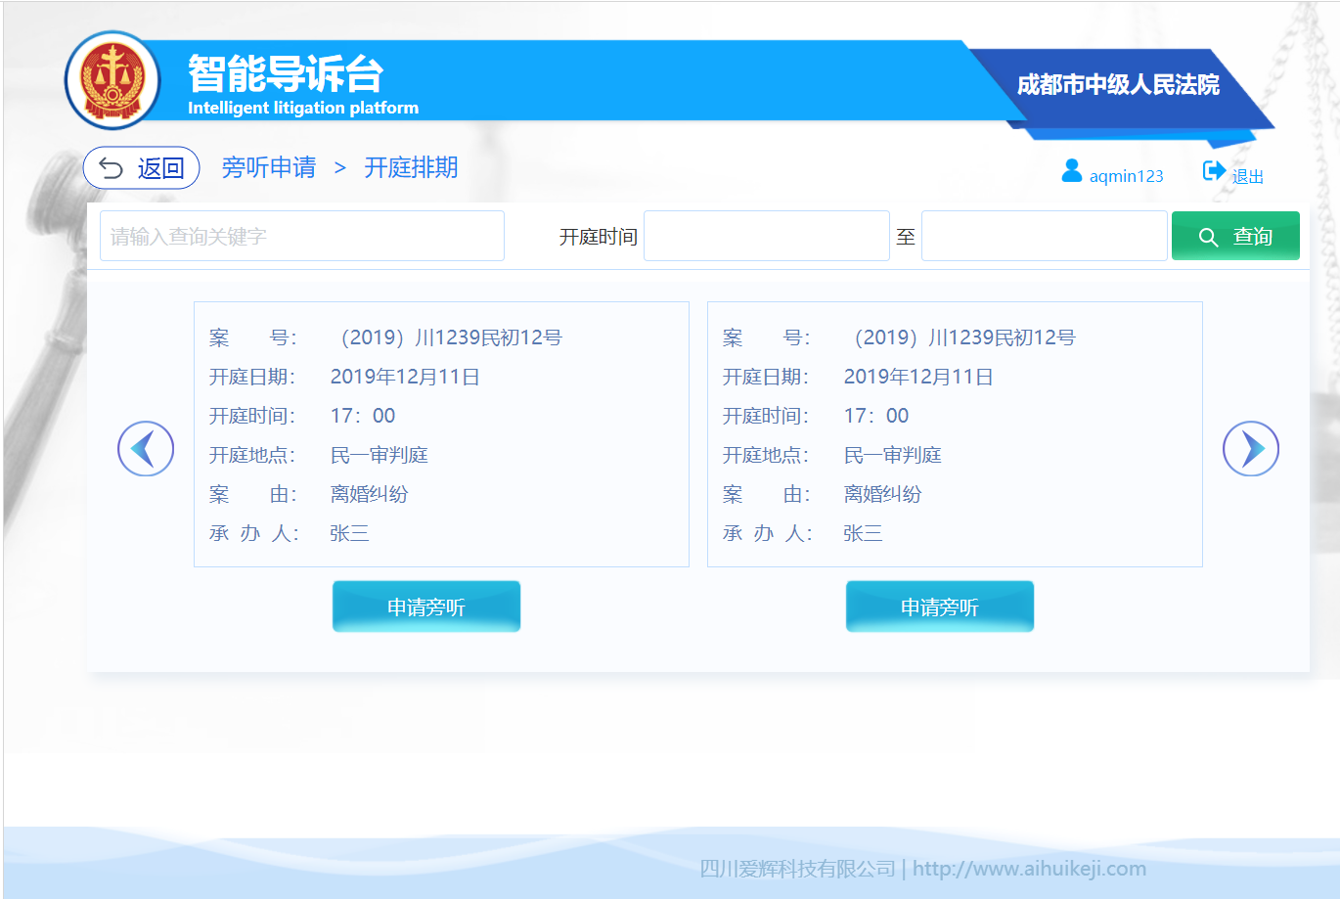
Task: Click the court emblem logo
Action: [112, 80]
